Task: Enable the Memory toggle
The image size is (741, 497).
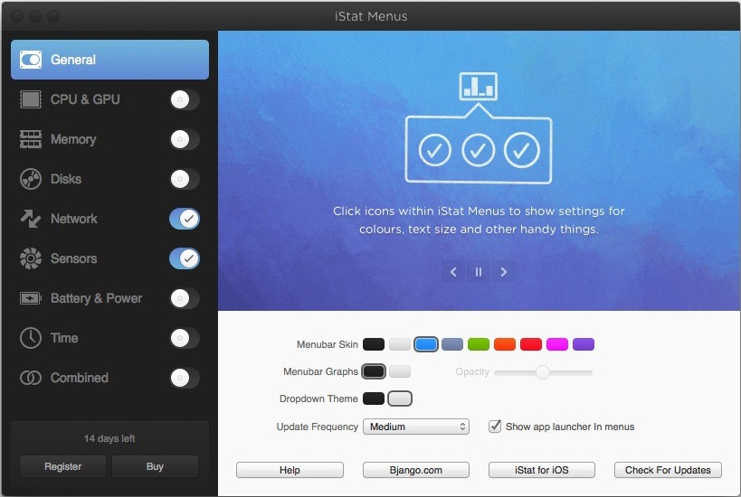Action: point(185,139)
